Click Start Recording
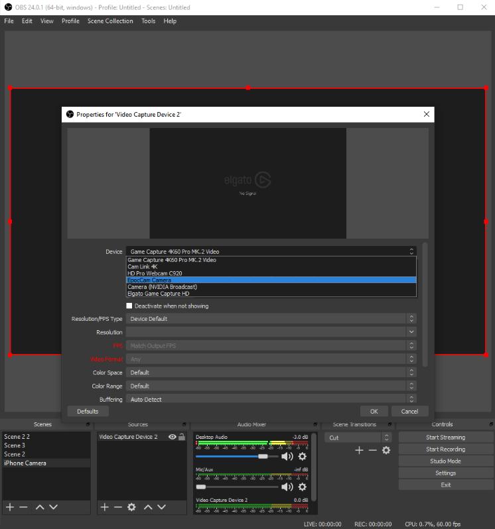This screenshot has height=529, width=495. (x=446, y=449)
